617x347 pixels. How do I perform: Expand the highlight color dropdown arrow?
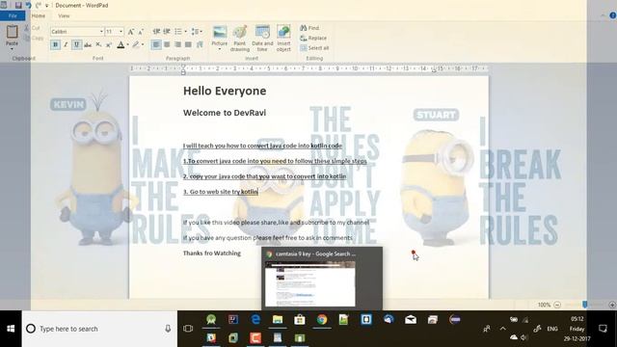click(x=143, y=45)
